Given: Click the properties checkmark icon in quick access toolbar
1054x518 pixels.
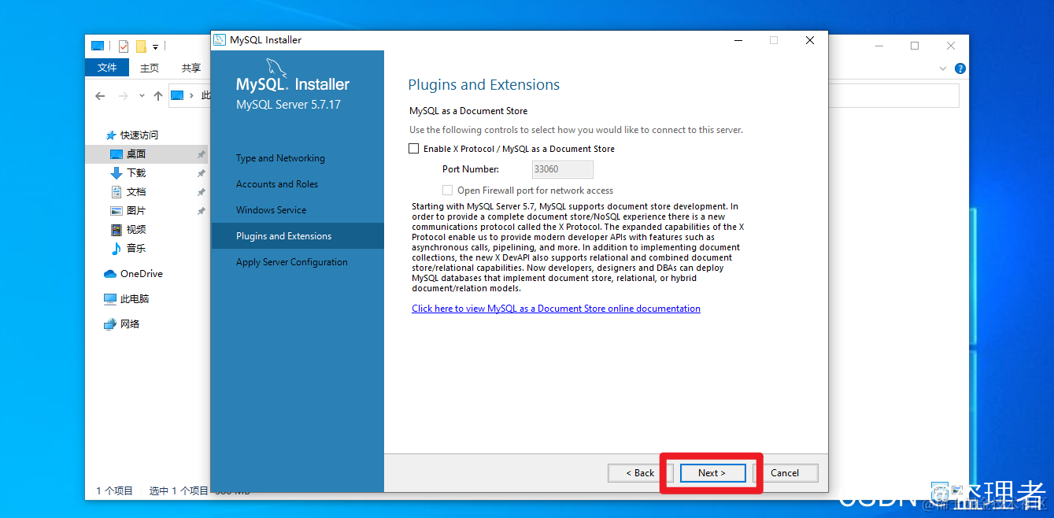Looking at the screenshot, I should pyautogui.click(x=124, y=46).
